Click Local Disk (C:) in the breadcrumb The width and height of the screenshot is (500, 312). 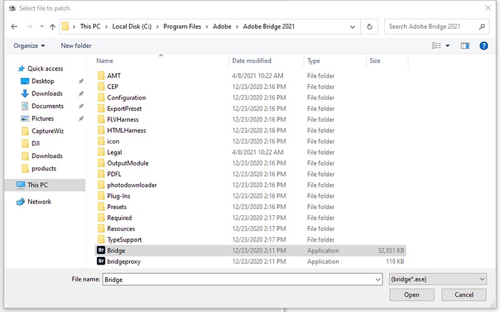pos(132,26)
